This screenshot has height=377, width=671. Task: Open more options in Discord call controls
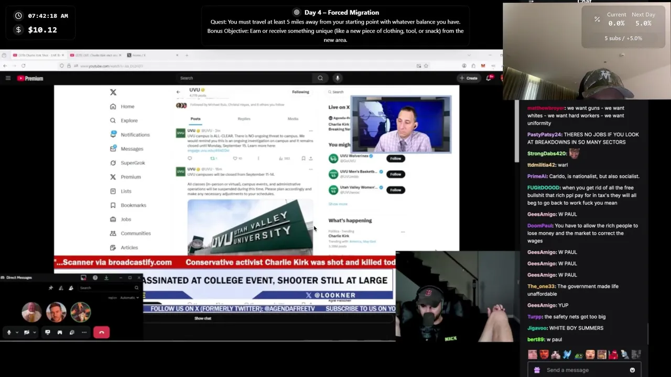click(x=84, y=332)
